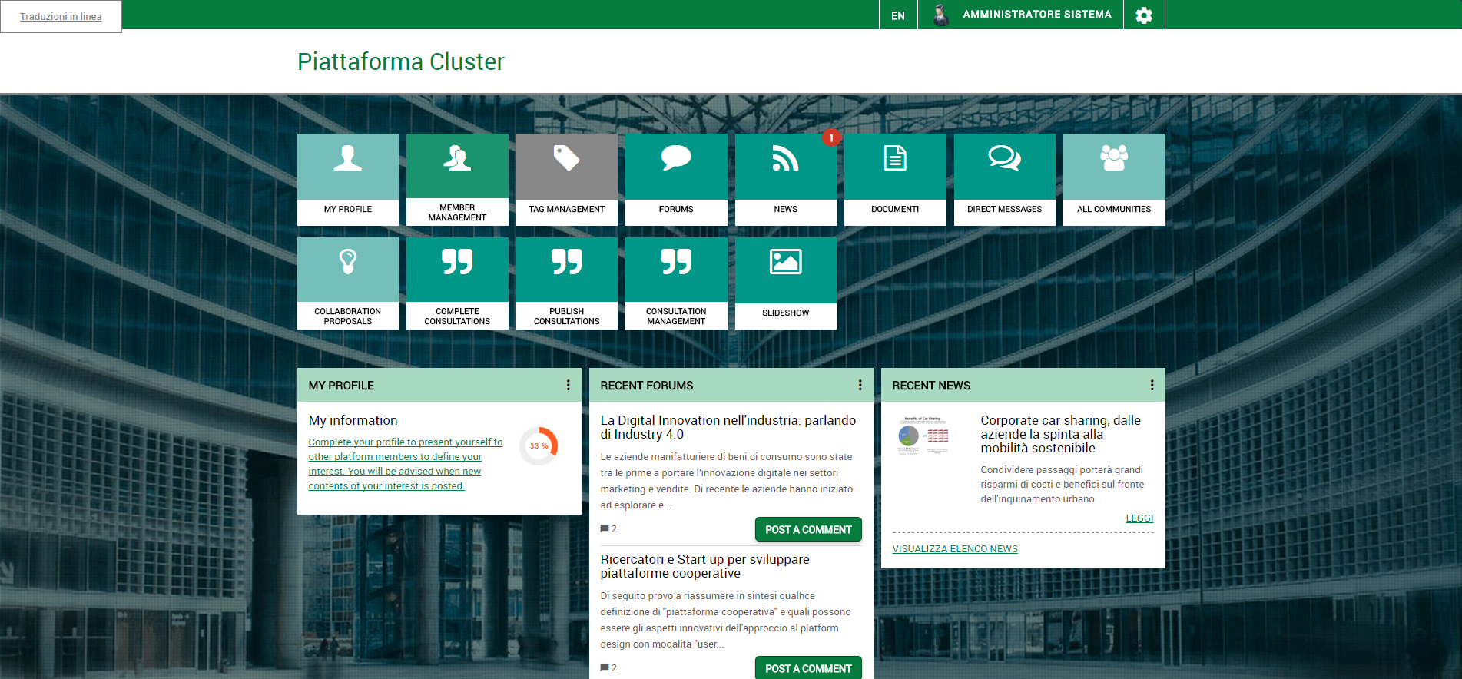Open Recent Forums panel options menu
Screen dimensions: 1462x679
(x=860, y=385)
